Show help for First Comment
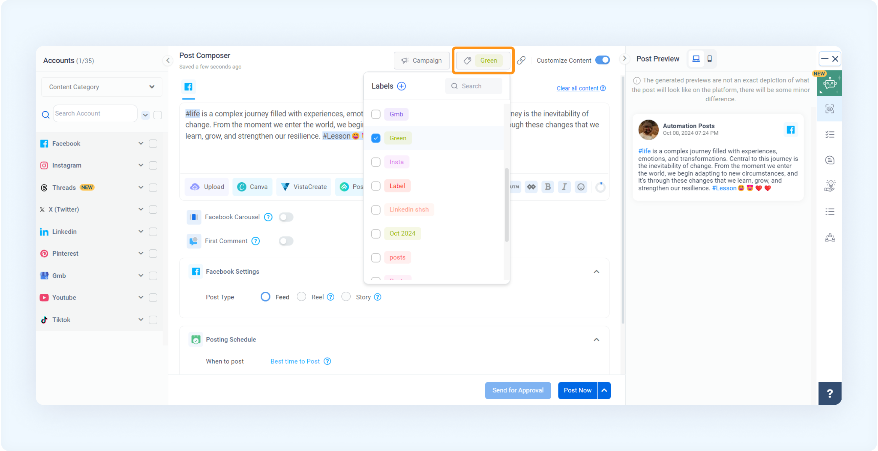This screenshot has width=878, height=451. click(x=255, y=241)
